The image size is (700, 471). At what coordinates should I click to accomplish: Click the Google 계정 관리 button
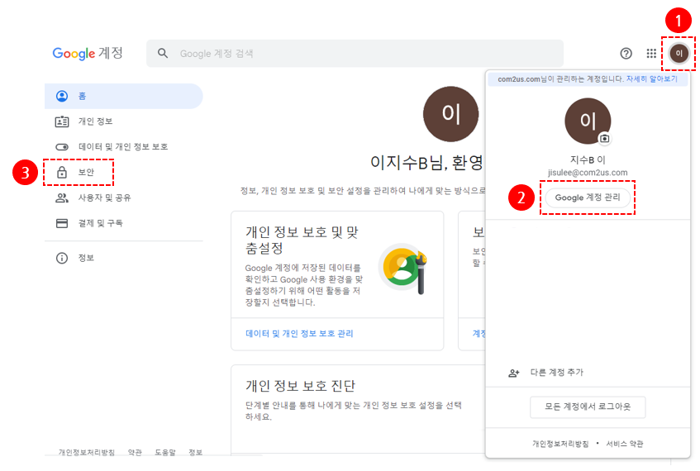pos(588,197)
